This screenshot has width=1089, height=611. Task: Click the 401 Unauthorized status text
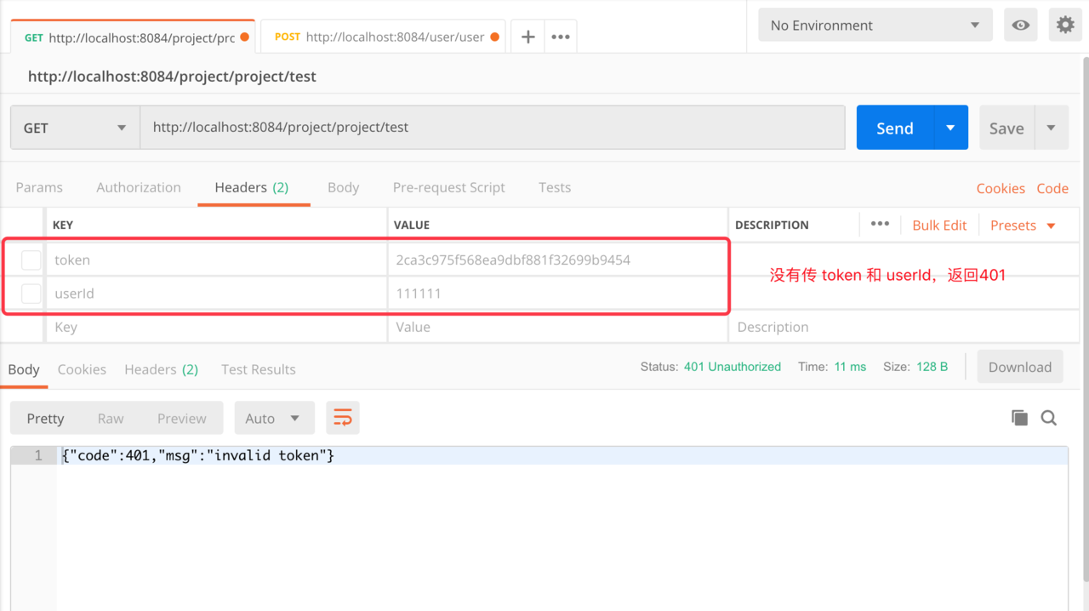(x=733, y=367)
